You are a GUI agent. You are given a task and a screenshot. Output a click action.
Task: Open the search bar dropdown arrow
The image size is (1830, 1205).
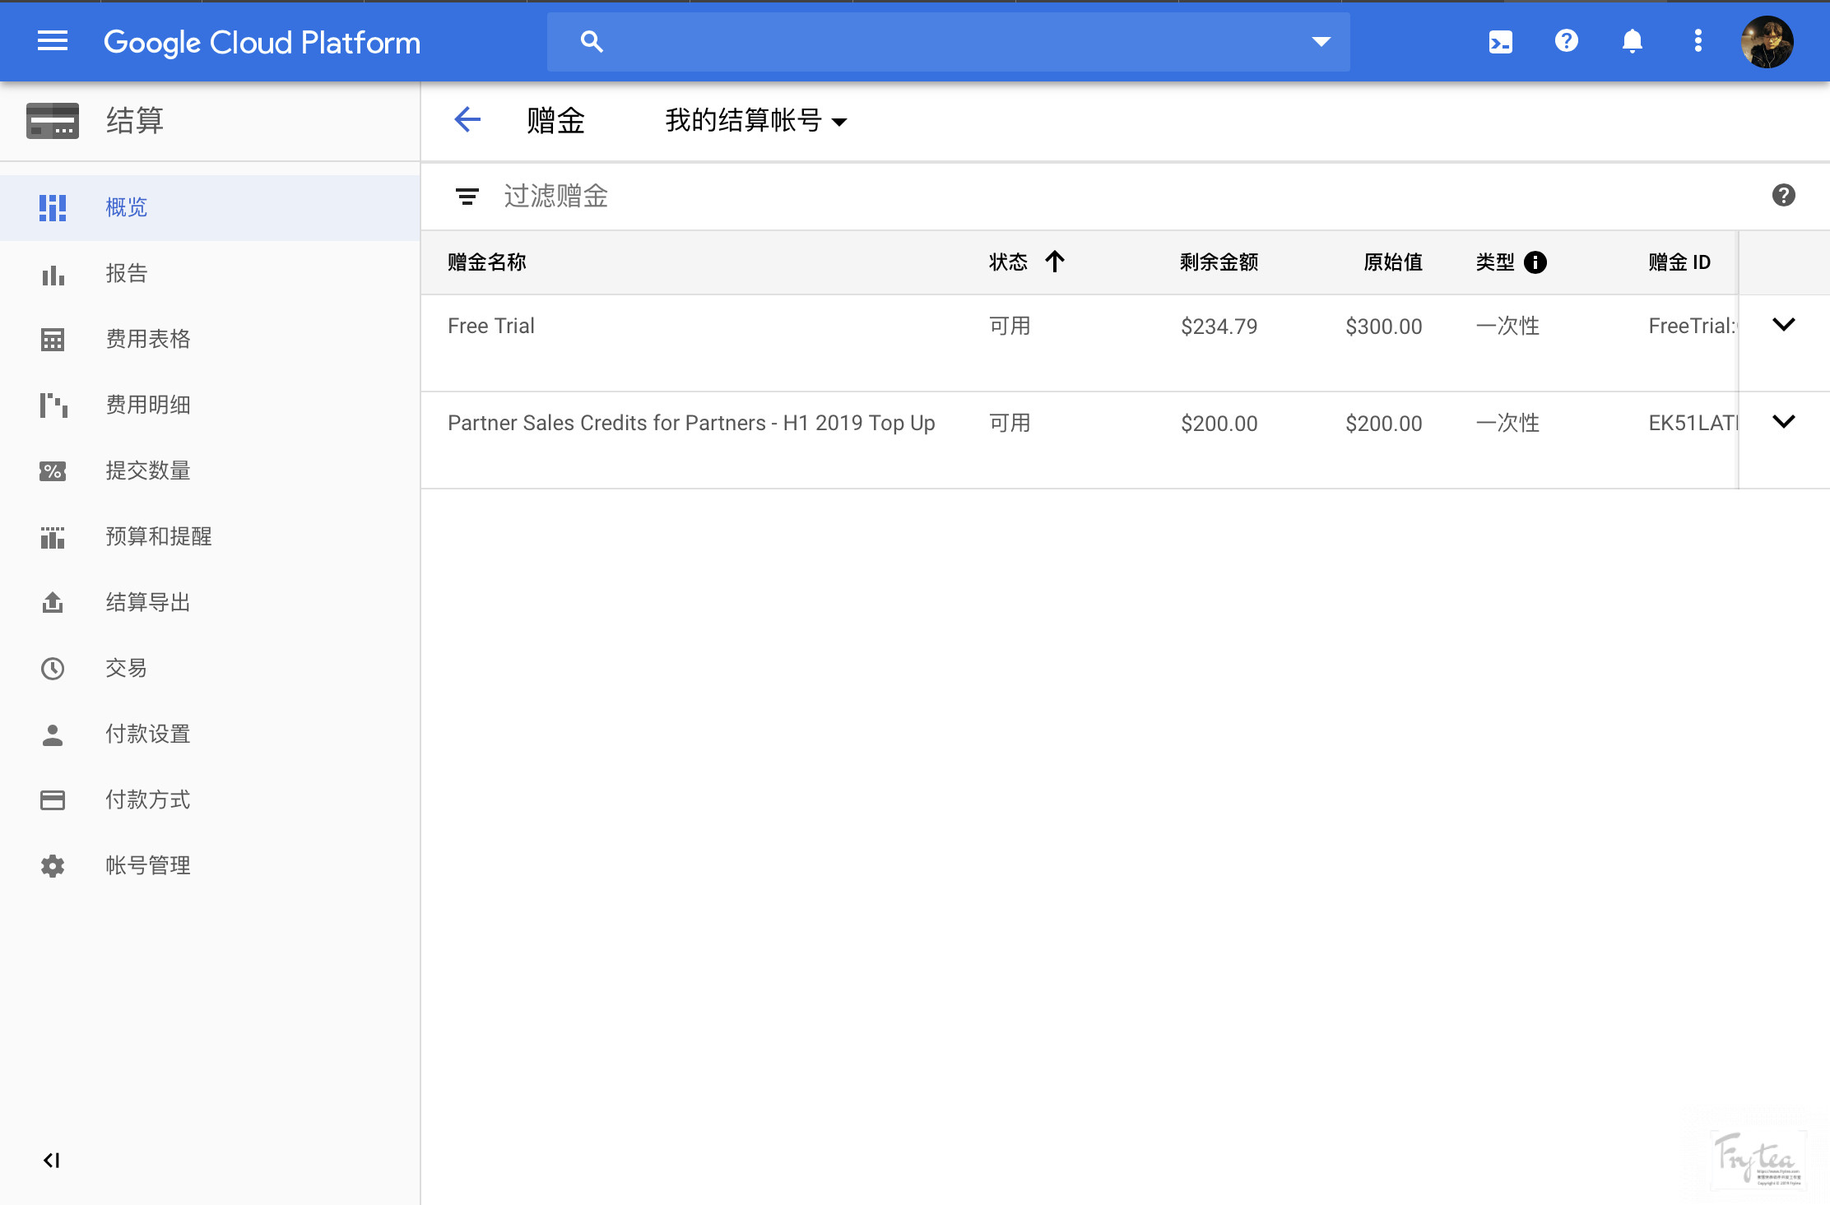coord(1321,41)
